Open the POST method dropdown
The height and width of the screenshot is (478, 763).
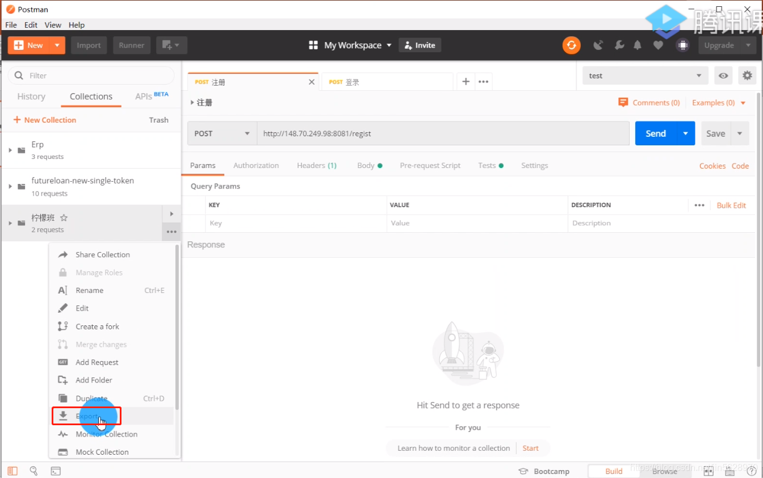222,133
